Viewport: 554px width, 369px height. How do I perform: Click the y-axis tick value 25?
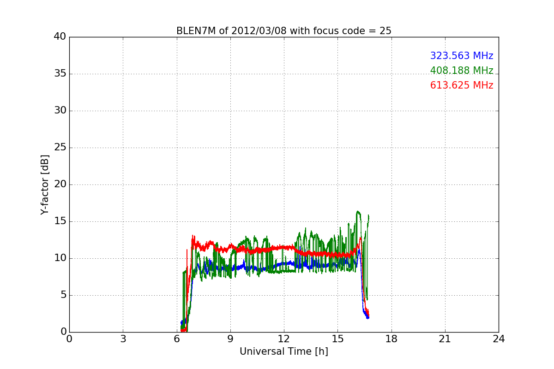pos(60,148)
